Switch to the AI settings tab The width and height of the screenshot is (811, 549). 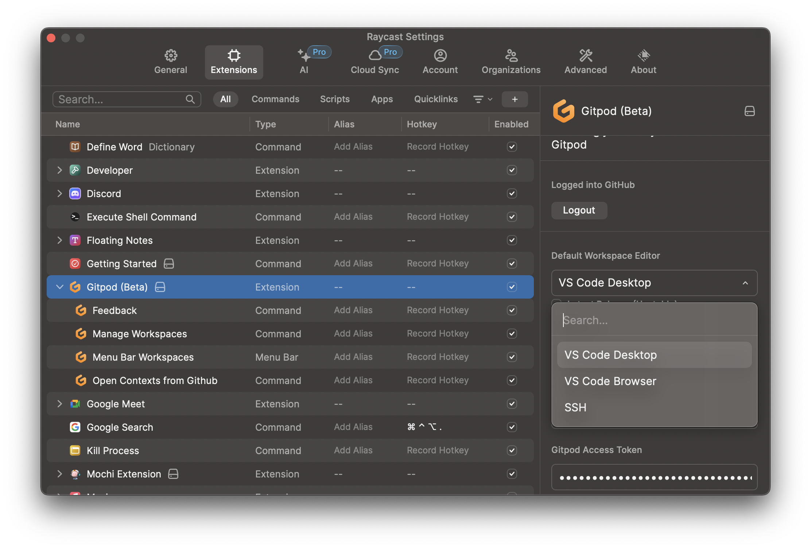304,62
